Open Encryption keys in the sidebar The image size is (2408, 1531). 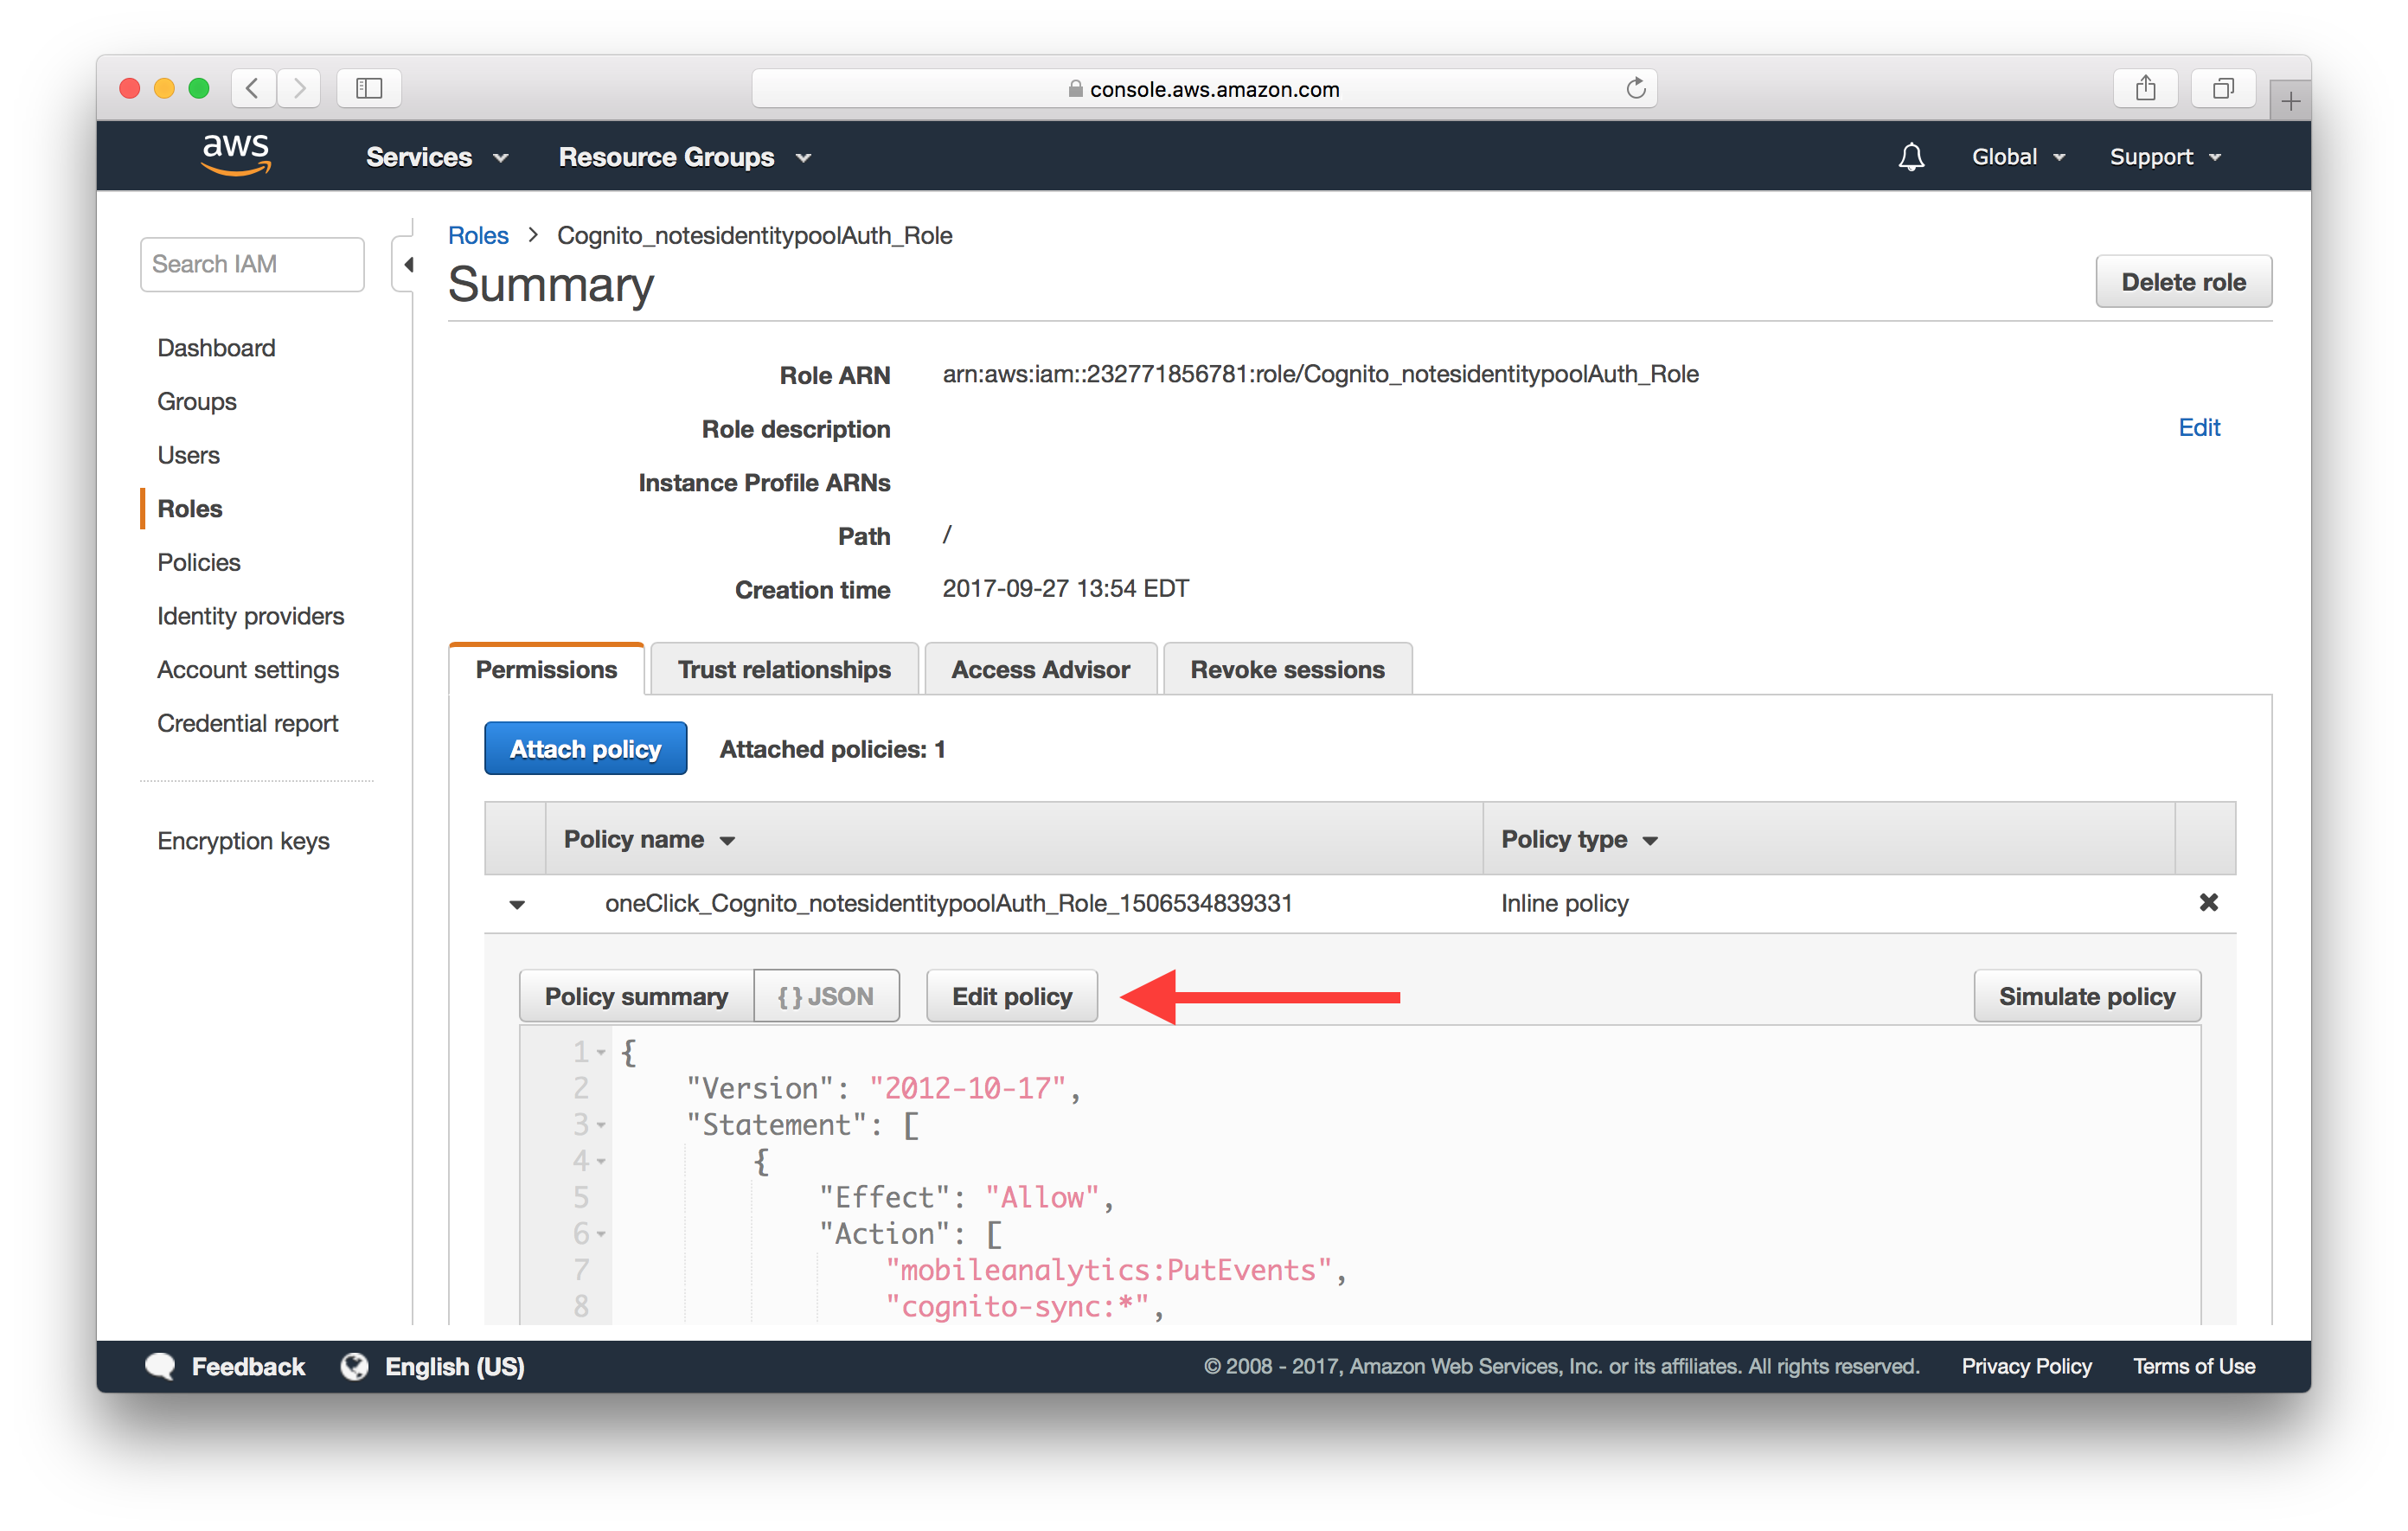[x=243, y=841]
